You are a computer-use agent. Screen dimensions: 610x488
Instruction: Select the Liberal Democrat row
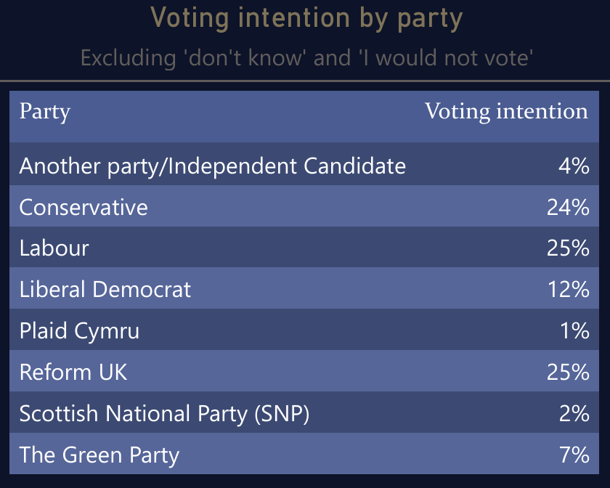coord(304,289)
